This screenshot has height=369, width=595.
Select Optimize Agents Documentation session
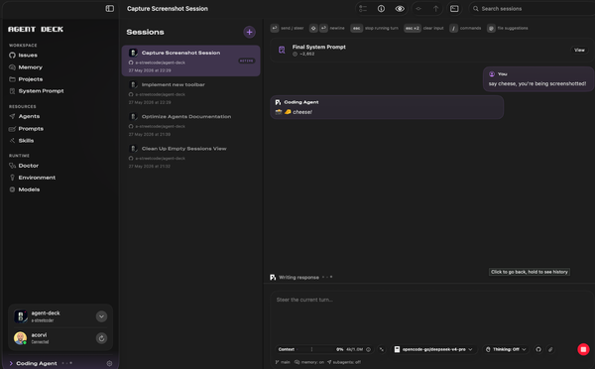[190, 125]
